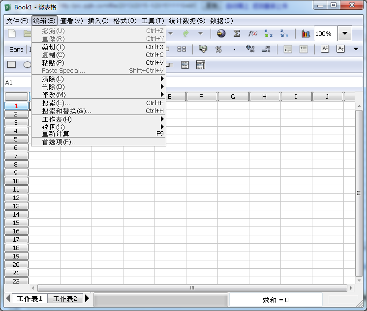367x311 pixels.
Task: Select 首选项(F)... menu entry
Action: click(60, 142)
